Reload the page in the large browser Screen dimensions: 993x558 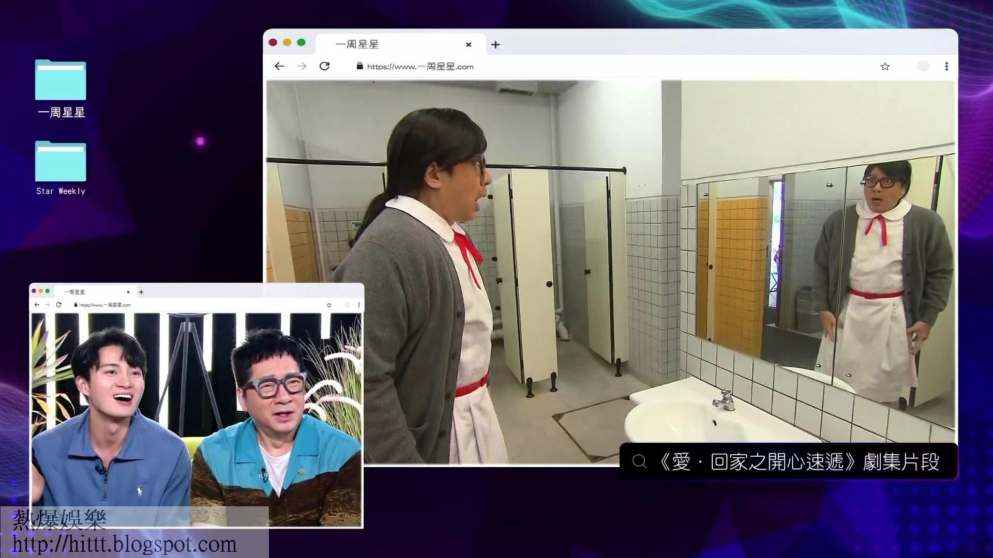[324, 66]
